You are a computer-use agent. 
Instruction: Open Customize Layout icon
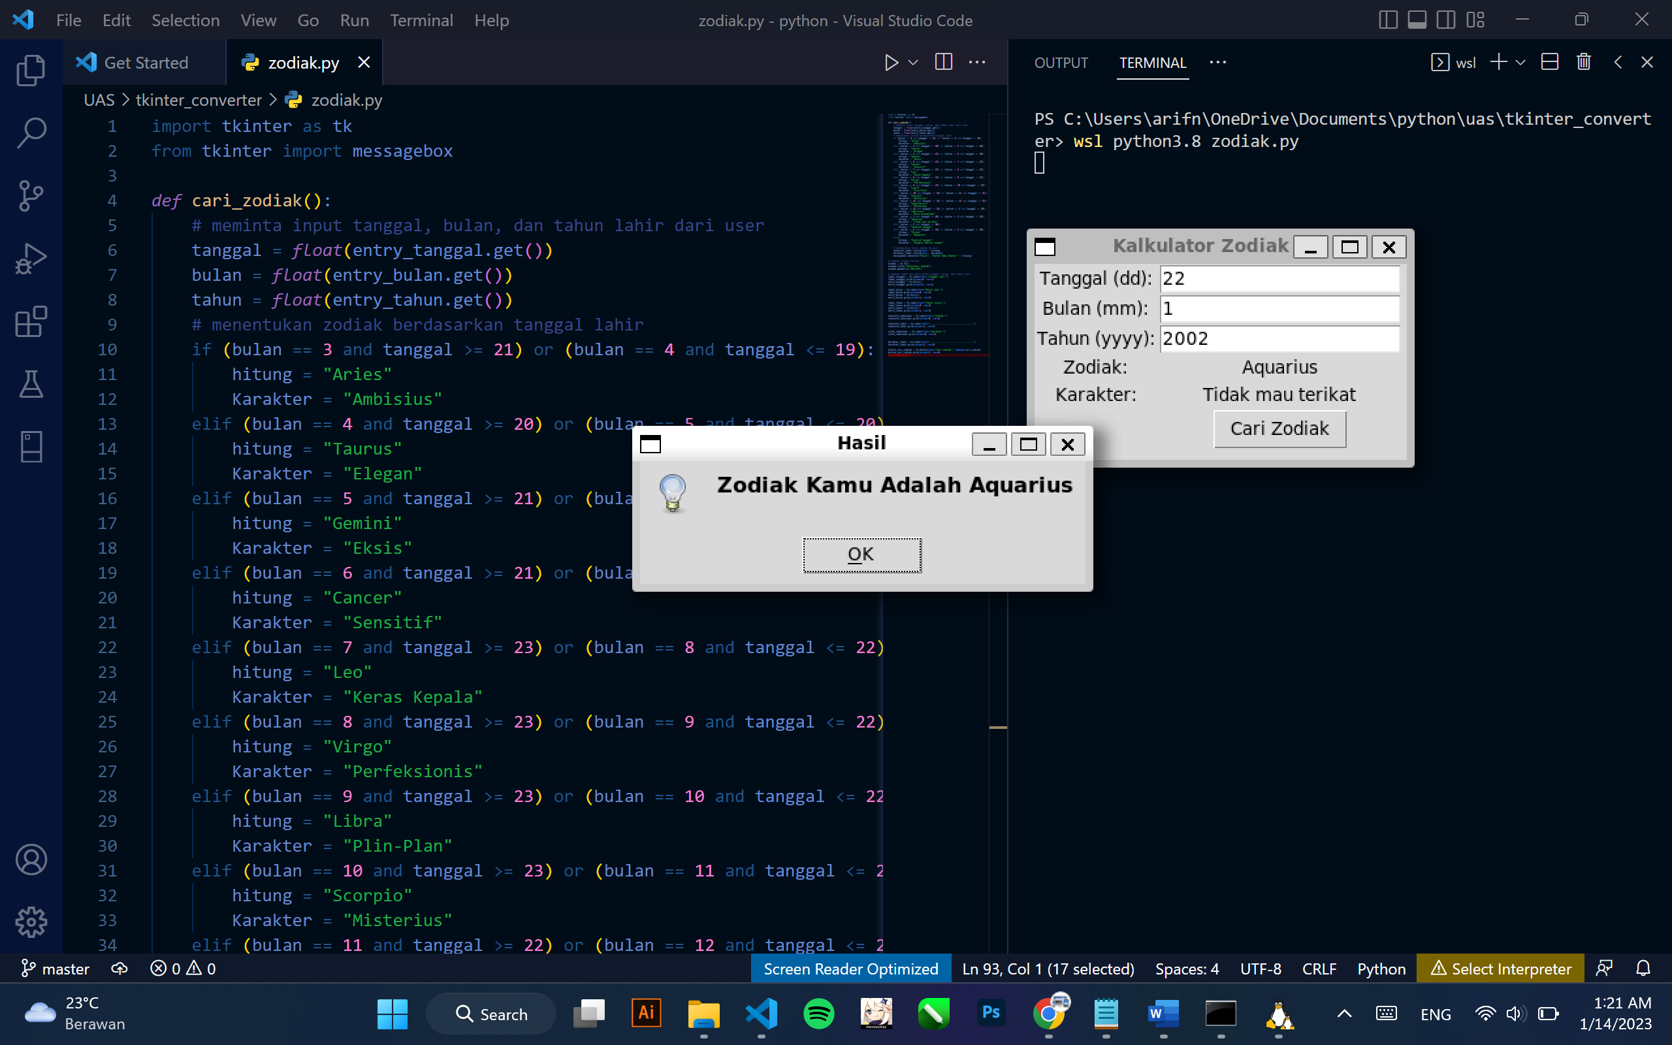[x=1475, y=20]
